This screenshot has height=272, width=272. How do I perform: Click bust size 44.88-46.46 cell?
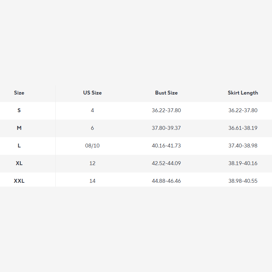166,181
